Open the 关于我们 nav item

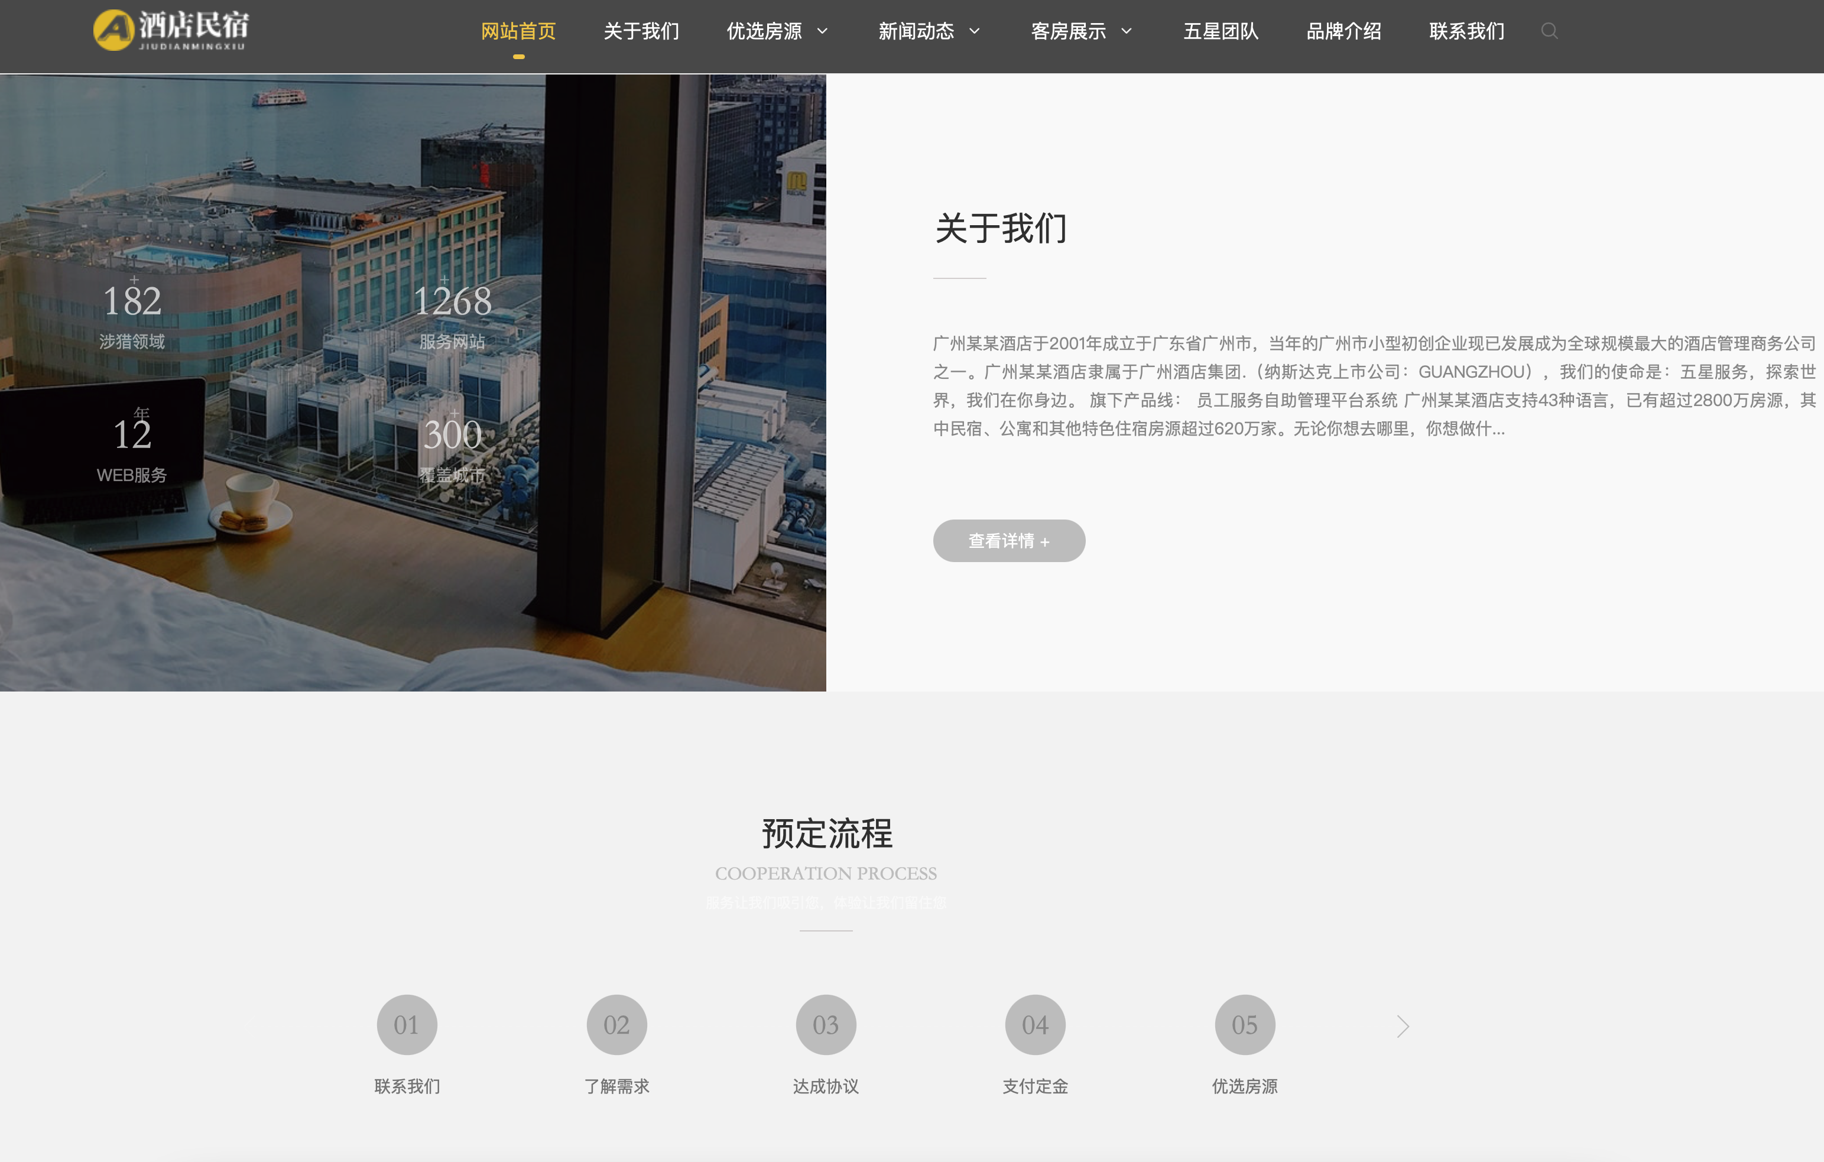tap(641, 31)
